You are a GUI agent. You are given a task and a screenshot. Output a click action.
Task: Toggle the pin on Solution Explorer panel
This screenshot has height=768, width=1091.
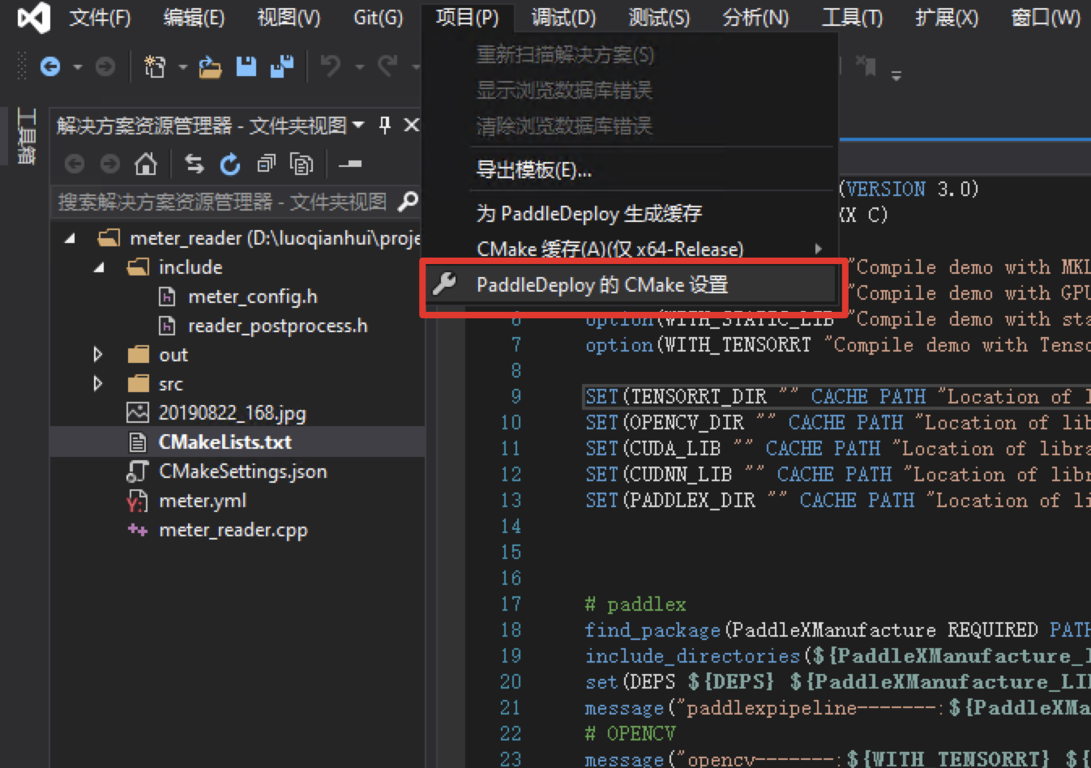[x=385, y=125]
